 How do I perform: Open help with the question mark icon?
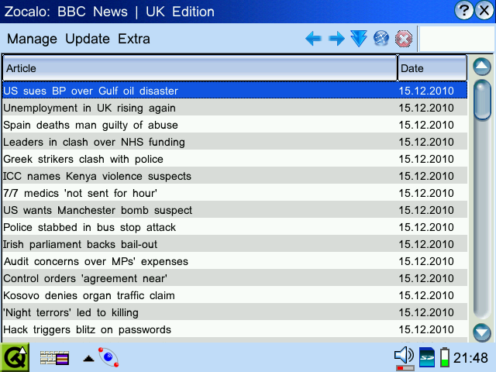coord(463,11)
